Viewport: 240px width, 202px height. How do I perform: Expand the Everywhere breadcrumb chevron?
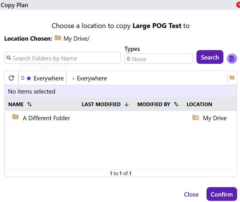[x=73, y=78]
